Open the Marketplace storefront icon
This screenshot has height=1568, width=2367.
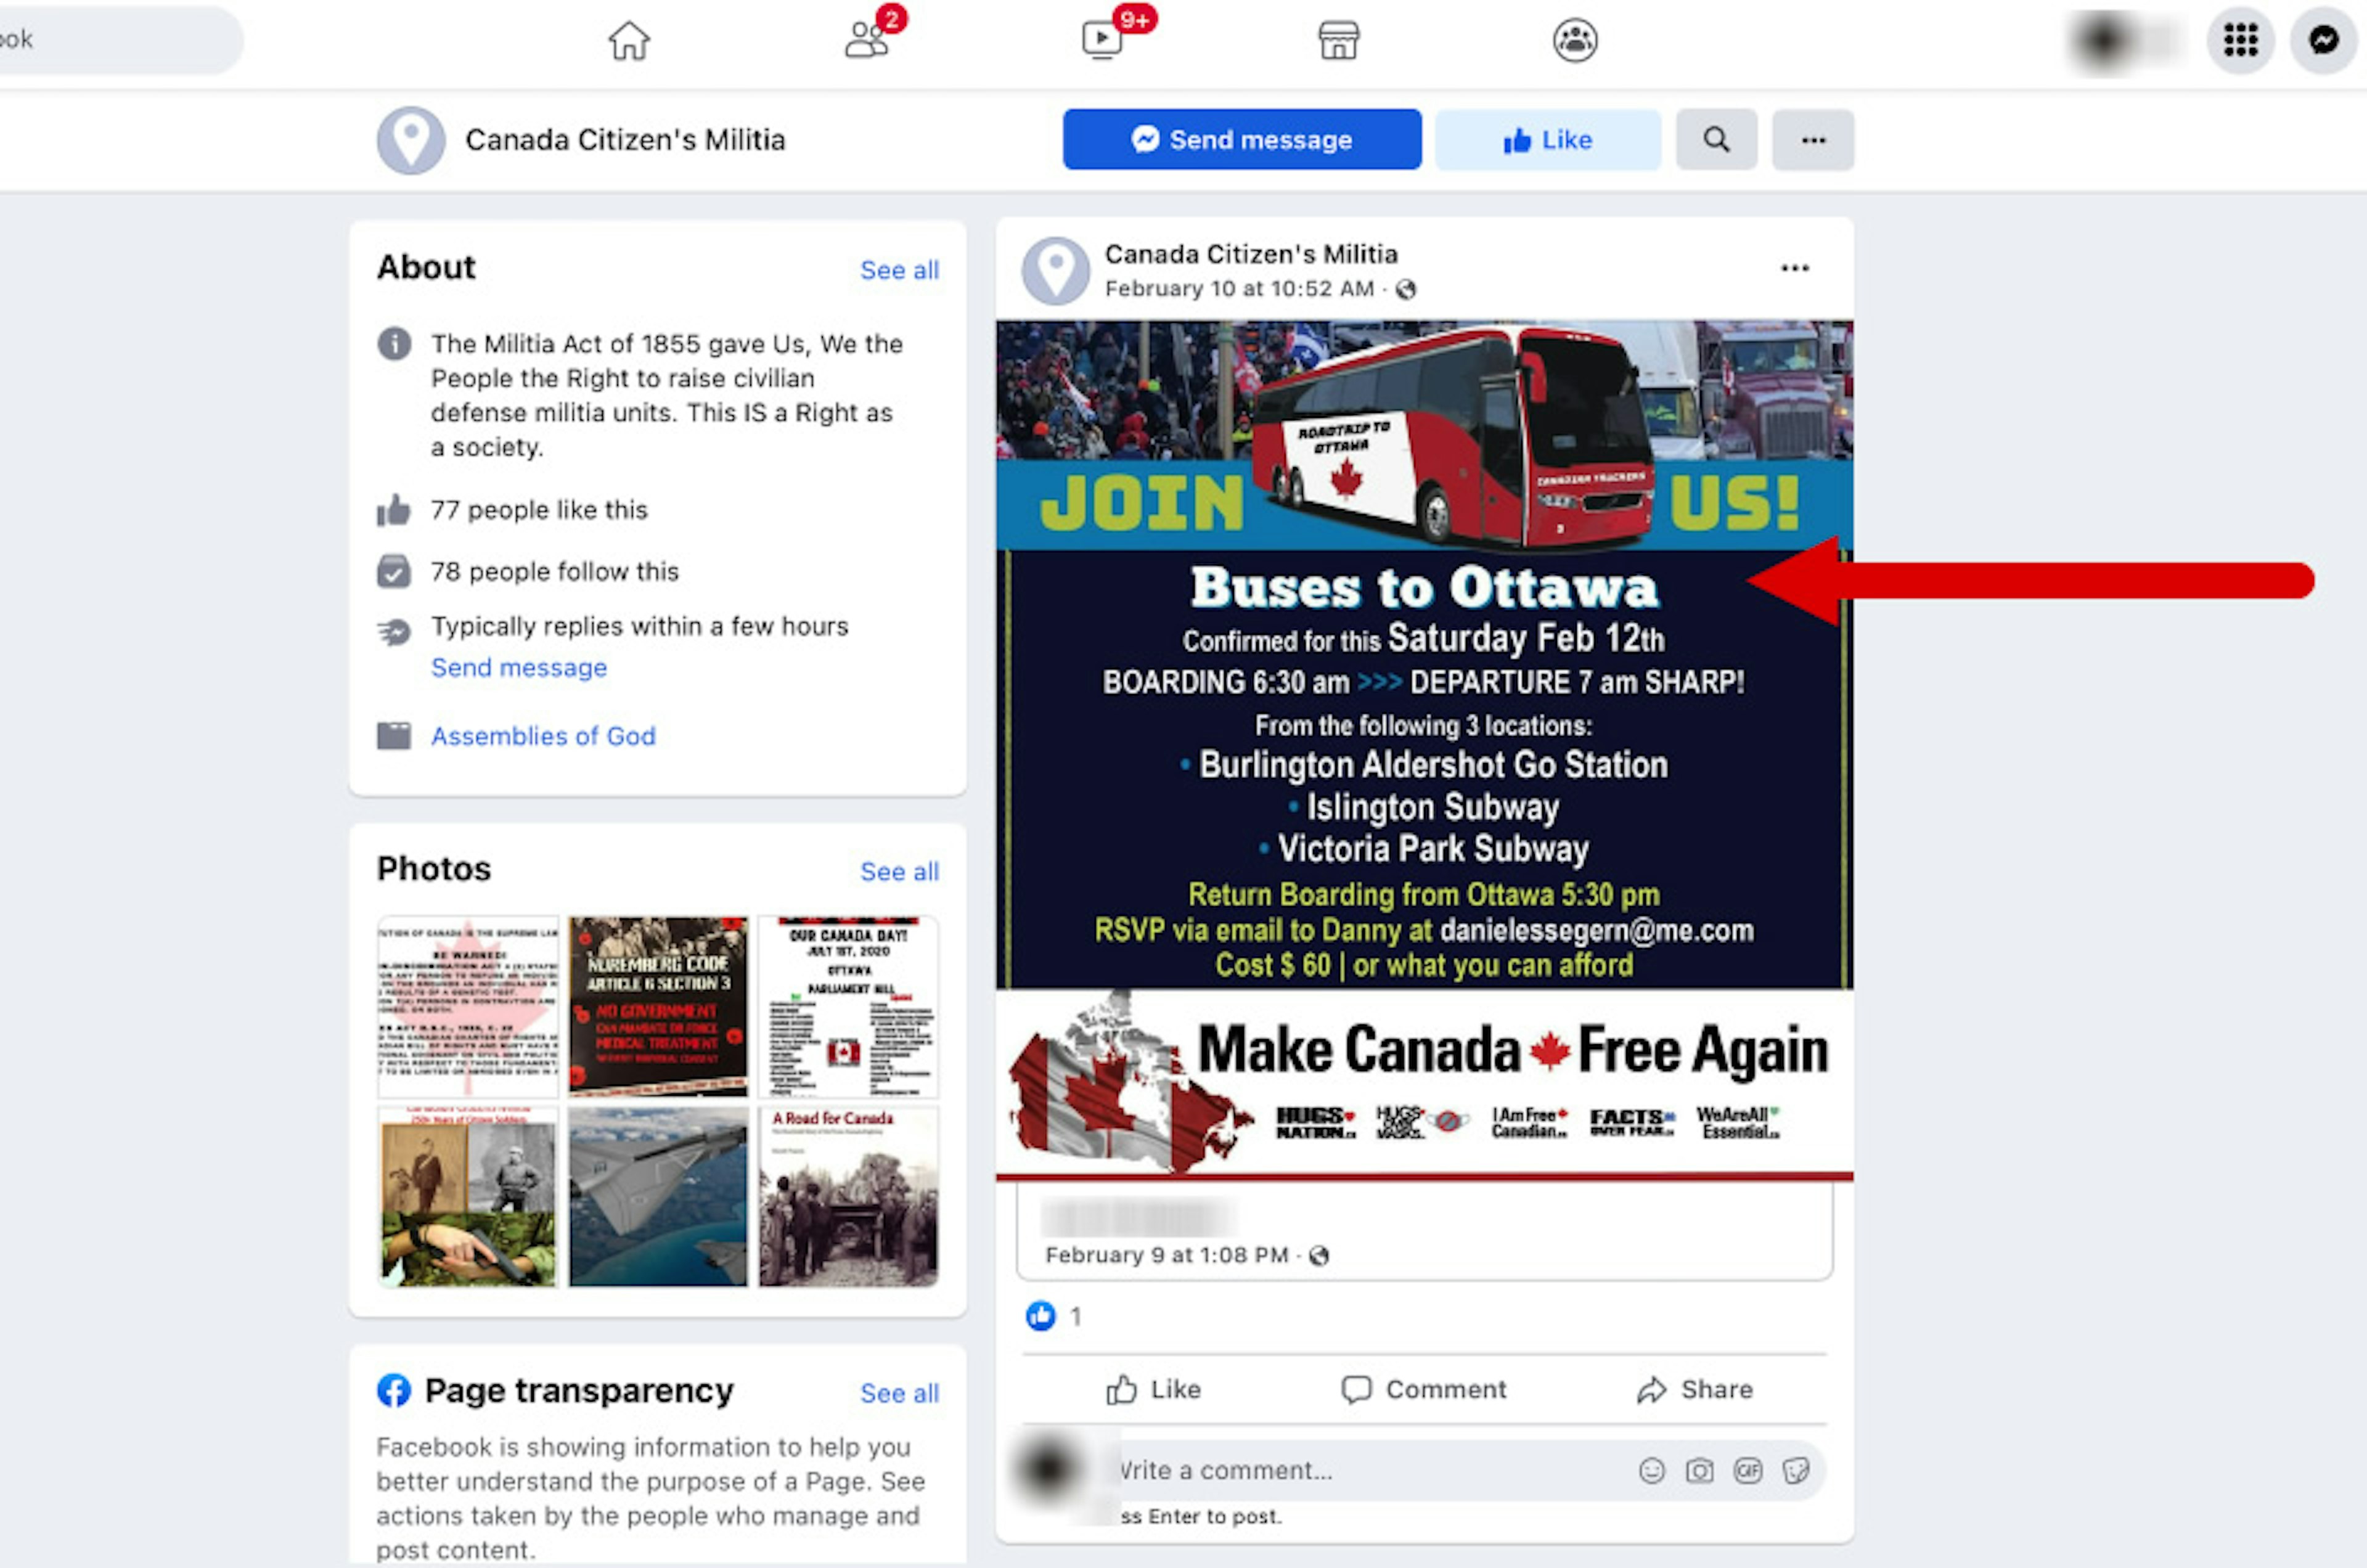pyautogui.click(x=1338, y=41)
